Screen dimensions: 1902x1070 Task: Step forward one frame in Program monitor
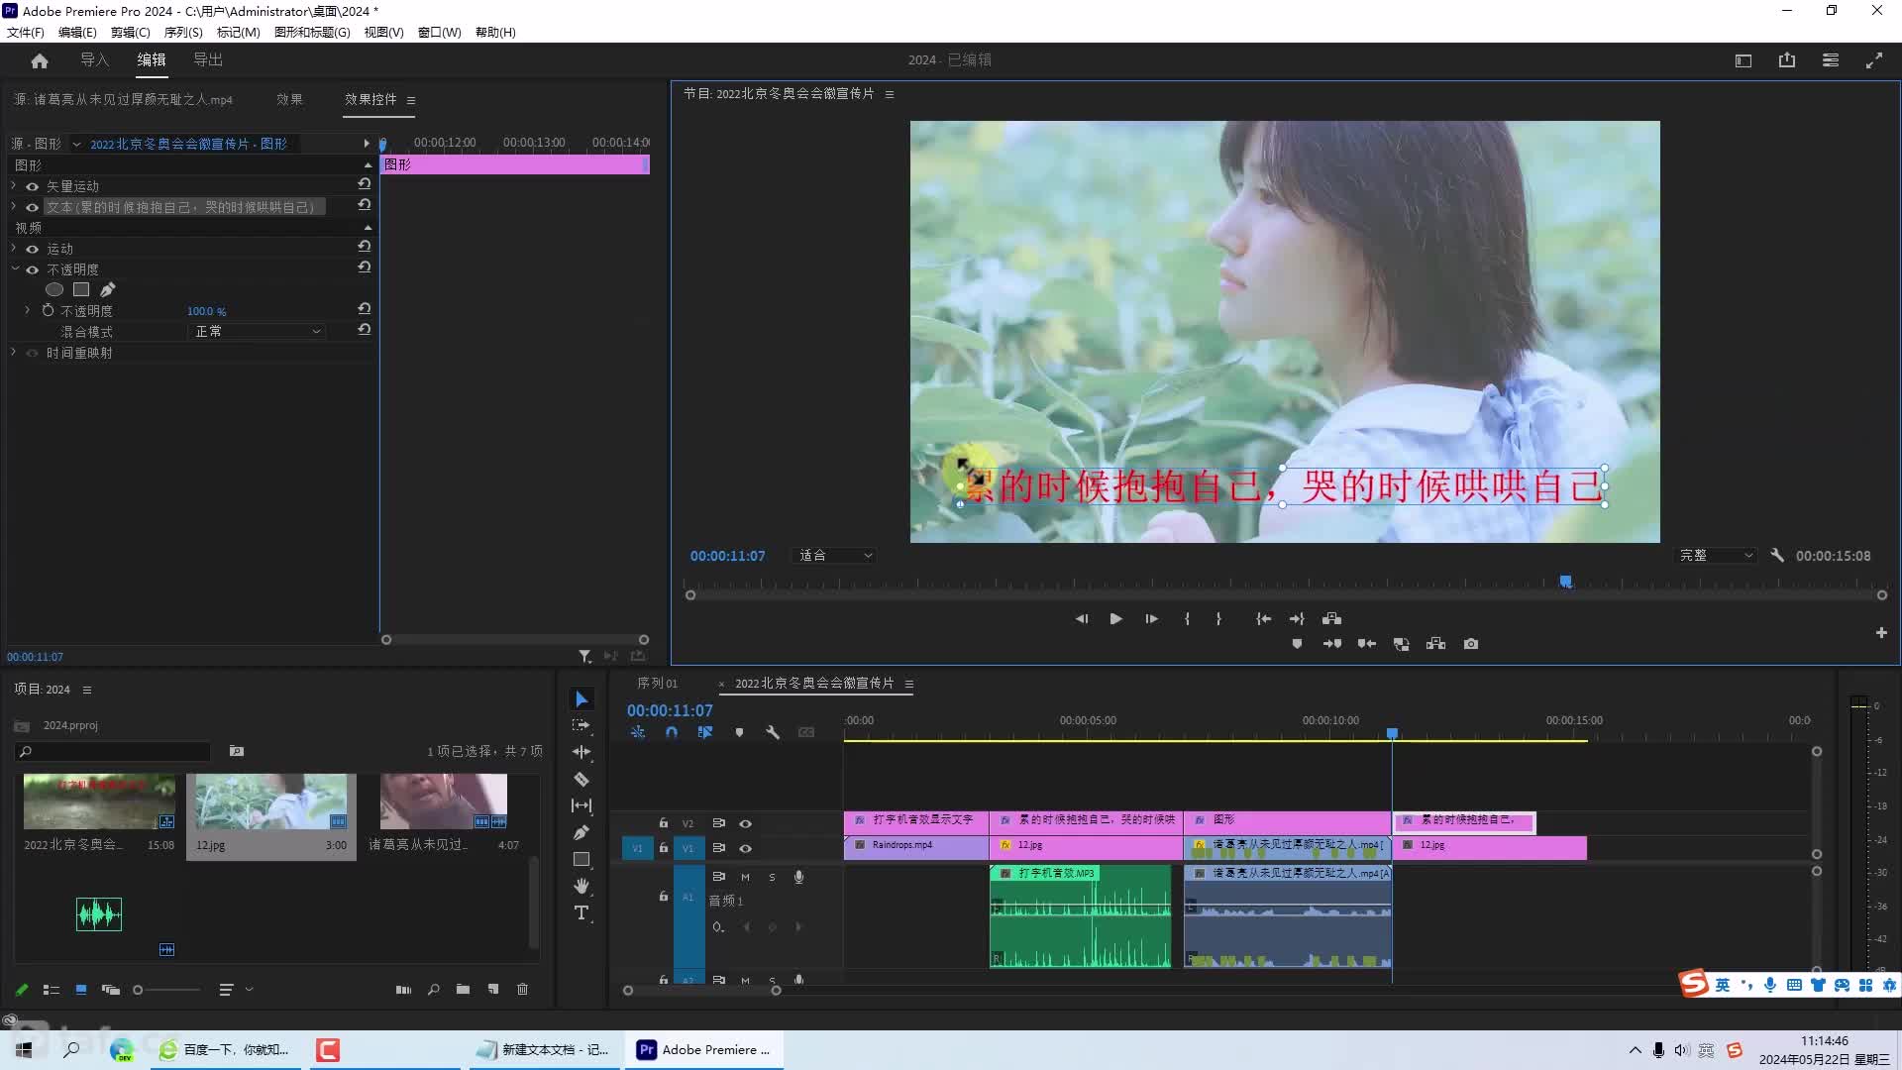coord(1151,618)
